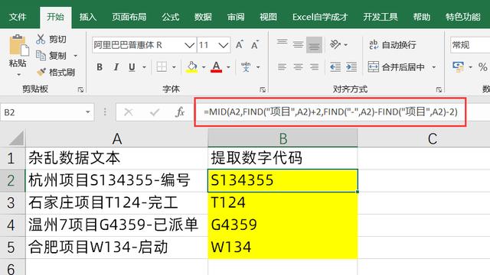Apply red font color A
The width and height of the screenshot is (490, 275).
tap(216, 66)
